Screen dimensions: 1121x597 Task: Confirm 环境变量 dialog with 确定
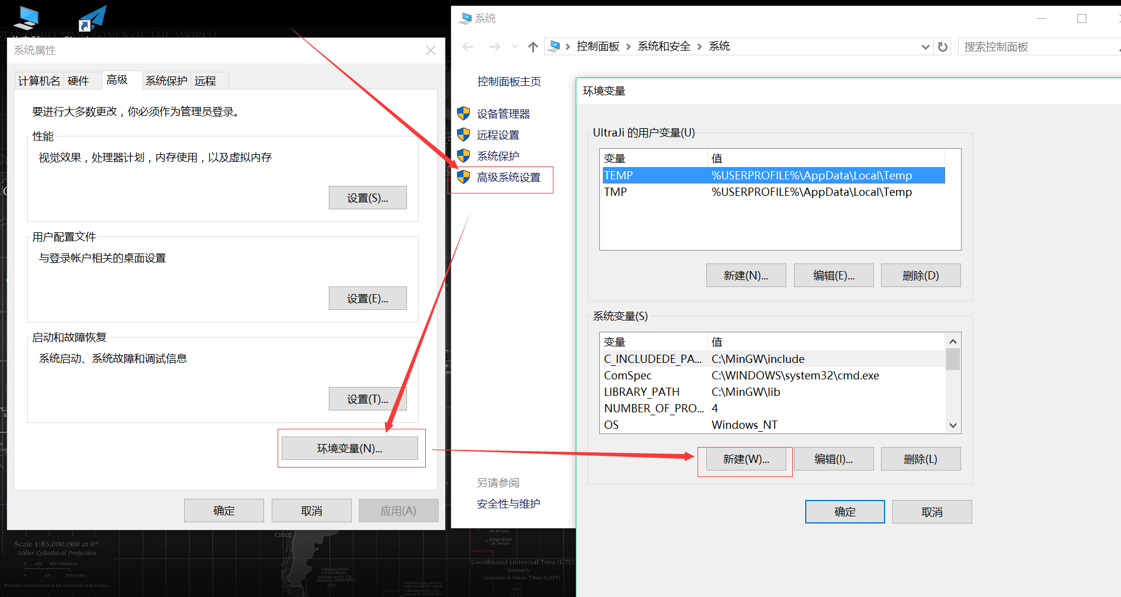[845, 512]
